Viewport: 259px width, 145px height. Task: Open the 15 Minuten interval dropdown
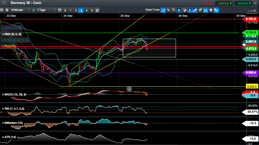[x=20, y=10]
